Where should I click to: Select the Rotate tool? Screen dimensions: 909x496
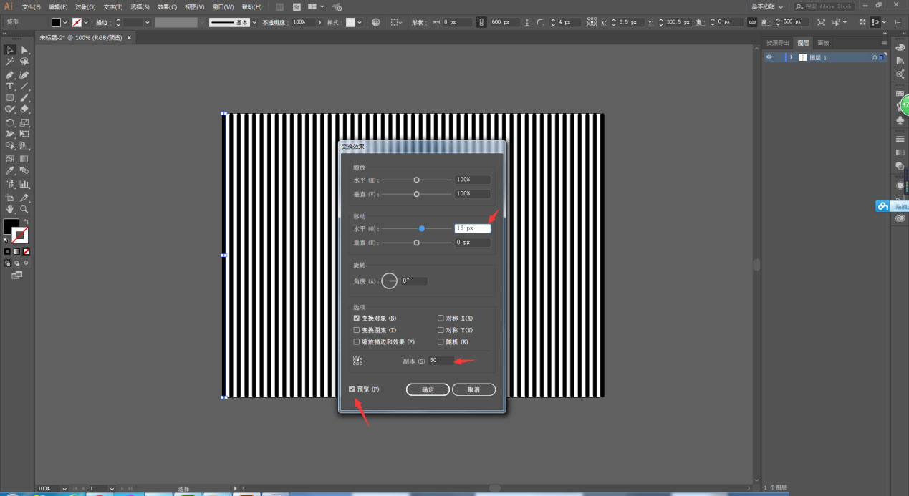[10, 122]
